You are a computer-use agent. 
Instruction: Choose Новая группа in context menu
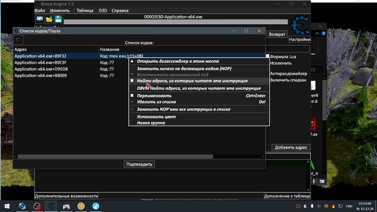pos(199,123)
